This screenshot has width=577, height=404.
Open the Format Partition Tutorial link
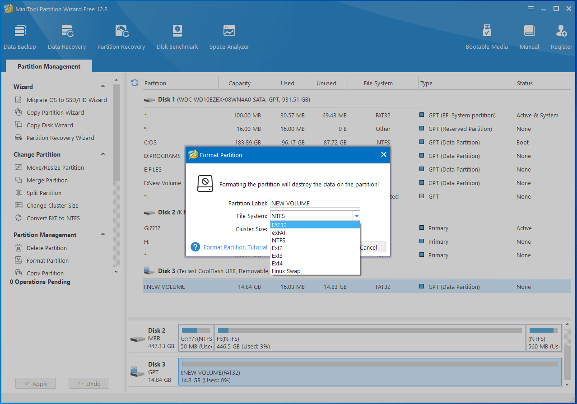(235, 247)
